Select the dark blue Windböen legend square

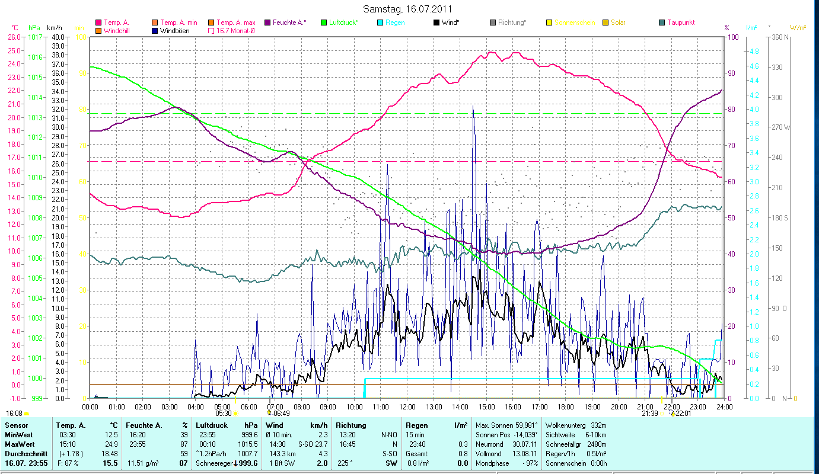155,31
